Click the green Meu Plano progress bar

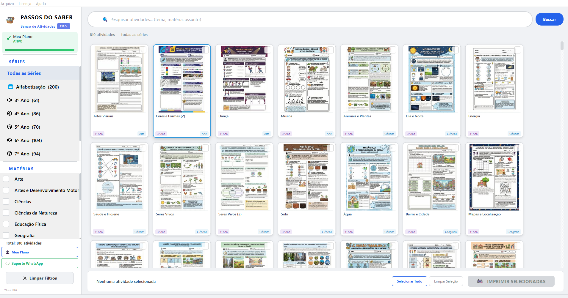(x=39, y=50)
